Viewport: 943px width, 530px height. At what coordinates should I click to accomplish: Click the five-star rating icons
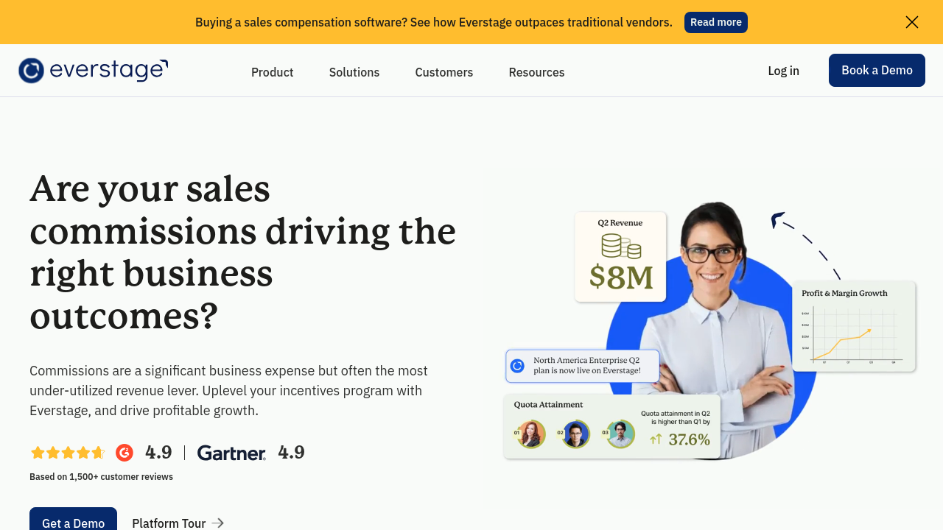[x=67, y=453]
